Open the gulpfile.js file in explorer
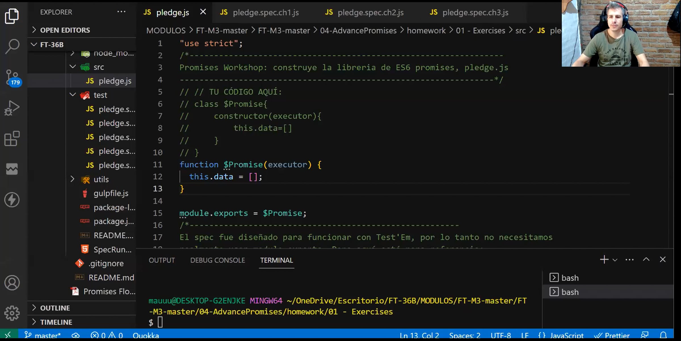 [x=111, y=193]
